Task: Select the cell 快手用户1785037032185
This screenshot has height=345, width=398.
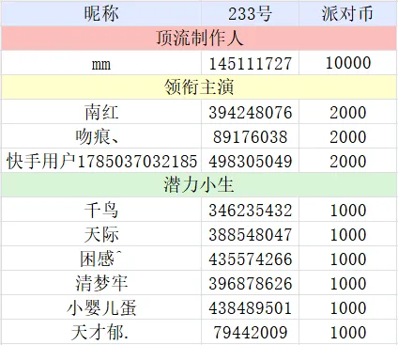Action: pos(101,161)
